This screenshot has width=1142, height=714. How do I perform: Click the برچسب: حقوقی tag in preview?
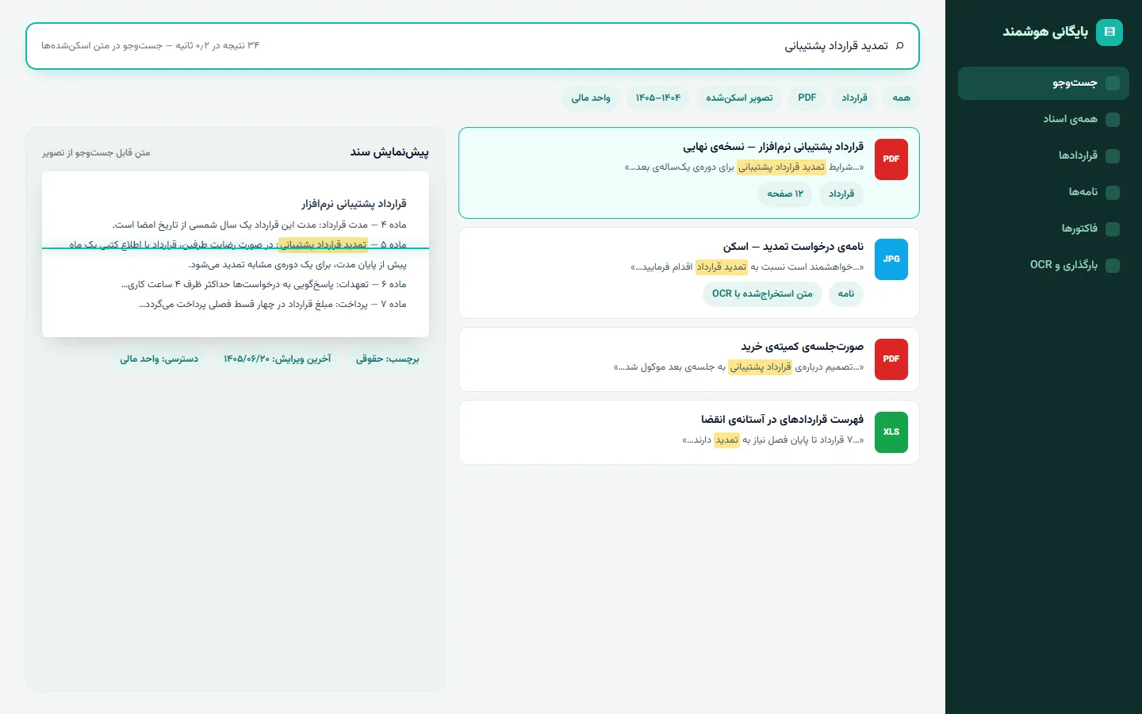coord(388,359)
